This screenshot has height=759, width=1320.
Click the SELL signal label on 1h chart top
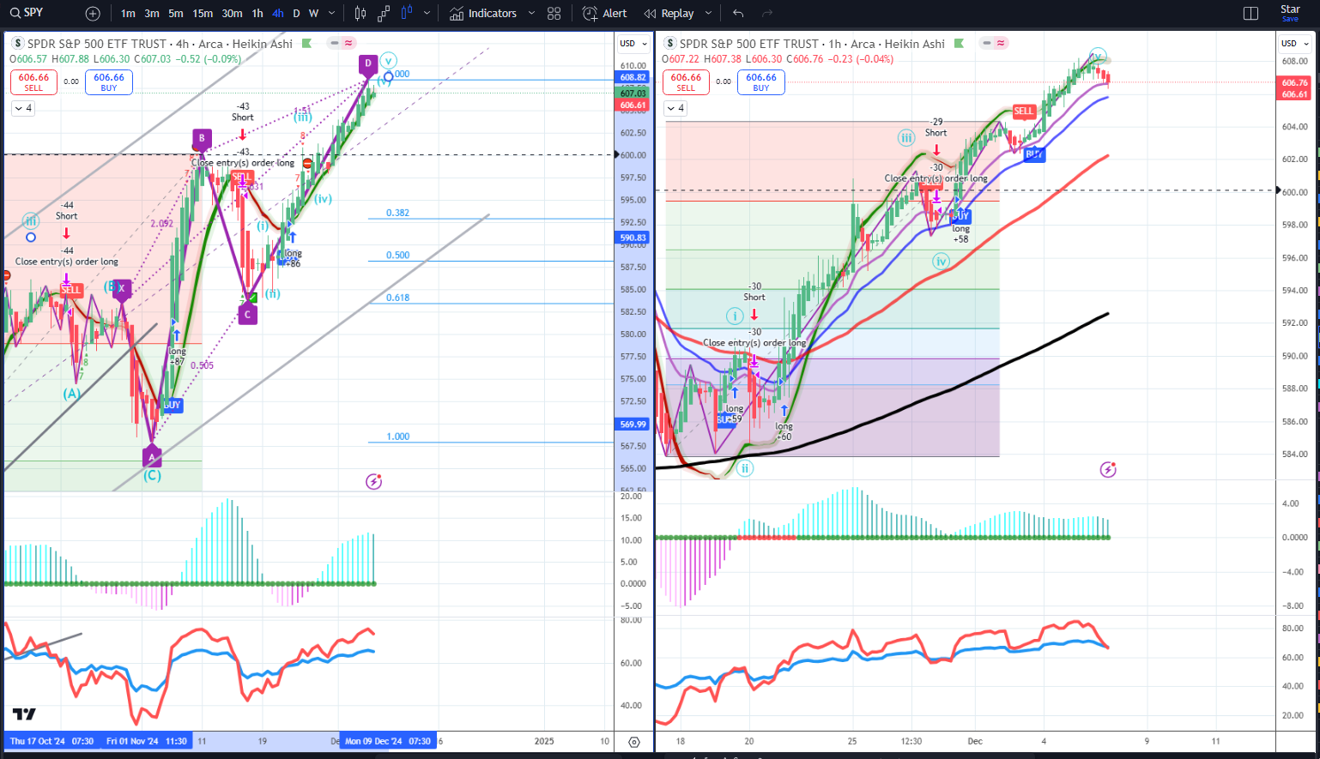(x=1023, y=111)
